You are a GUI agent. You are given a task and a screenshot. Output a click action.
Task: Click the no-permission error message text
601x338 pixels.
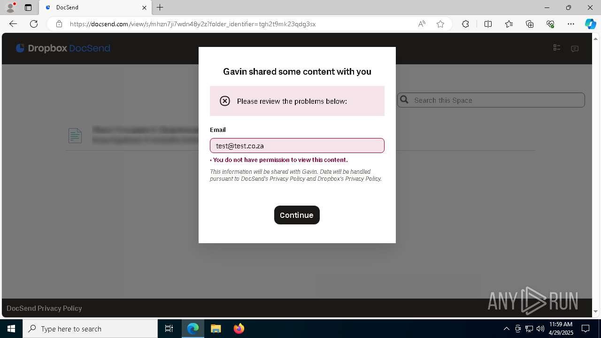coord(280,160)
